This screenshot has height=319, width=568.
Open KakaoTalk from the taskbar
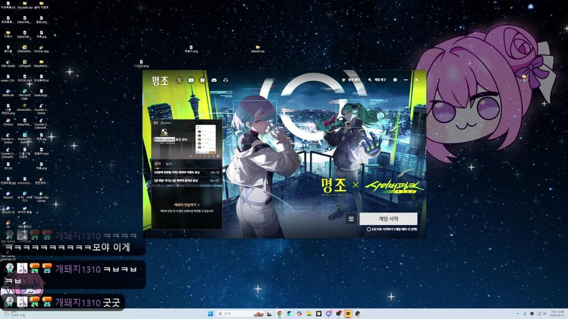pos(348,314)
